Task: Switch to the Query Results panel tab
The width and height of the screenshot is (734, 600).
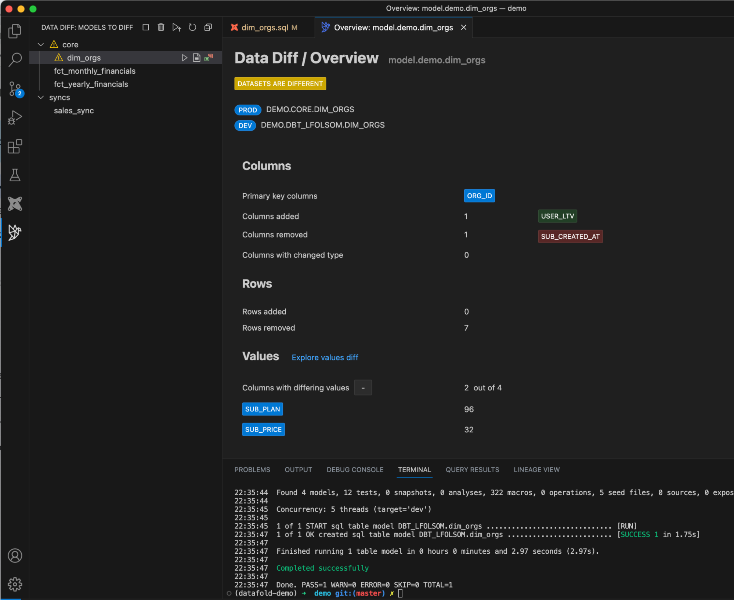Action: pos(472,469)
